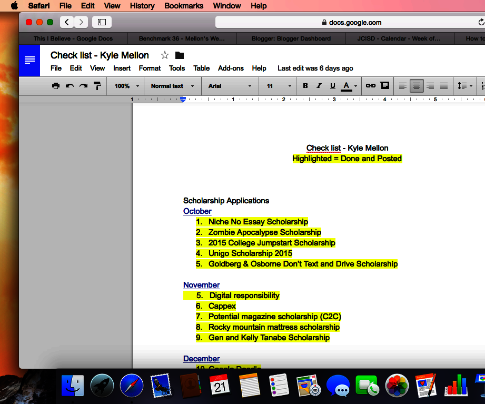Select the Paint format roller tool

tap(97, 86)
